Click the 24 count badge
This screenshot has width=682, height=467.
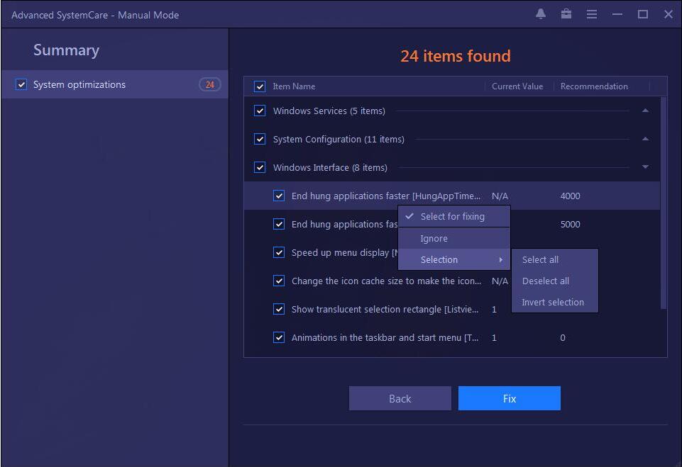click(209, 85)
